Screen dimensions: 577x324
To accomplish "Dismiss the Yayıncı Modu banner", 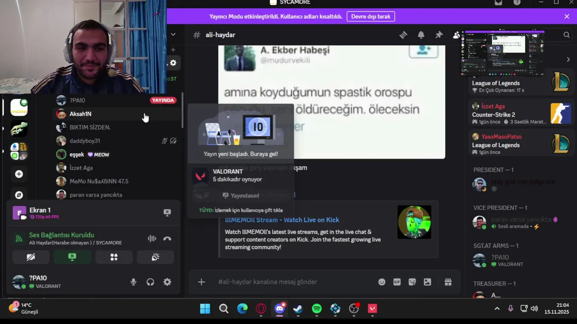I will point(567,16).
